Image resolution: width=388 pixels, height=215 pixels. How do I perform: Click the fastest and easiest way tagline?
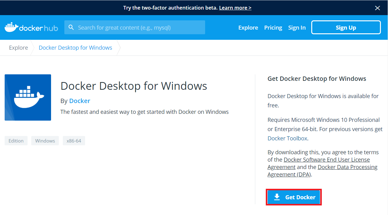point(144,112)
